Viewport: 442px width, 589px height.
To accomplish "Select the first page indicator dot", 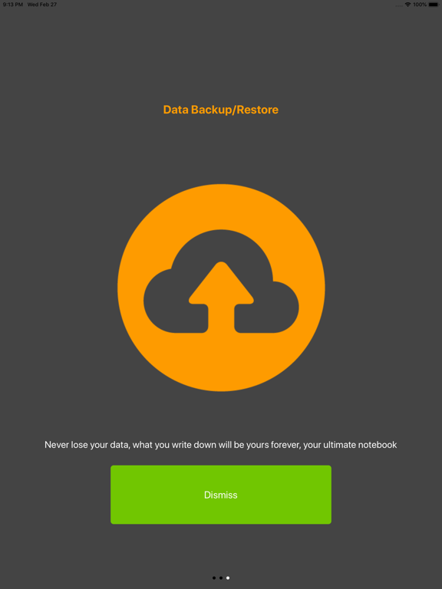I will click(x=214, y=577).
